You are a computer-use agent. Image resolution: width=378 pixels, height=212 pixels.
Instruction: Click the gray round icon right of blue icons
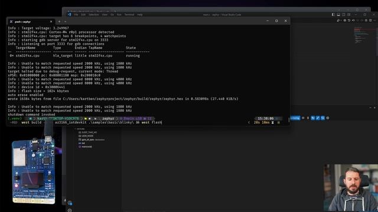coord(328,118)
